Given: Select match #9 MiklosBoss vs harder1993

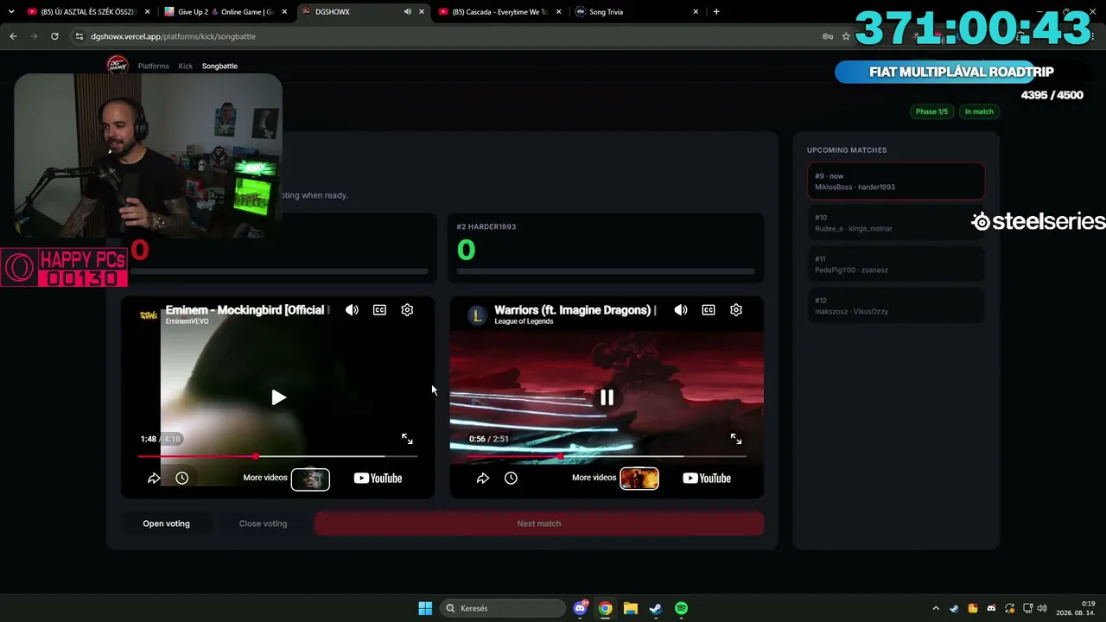Looking at the screenshot, I should click(x=896, y=181).
